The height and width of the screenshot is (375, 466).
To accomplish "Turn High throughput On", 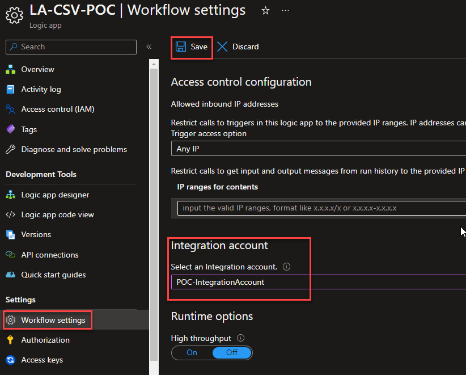I will (192, 353).
